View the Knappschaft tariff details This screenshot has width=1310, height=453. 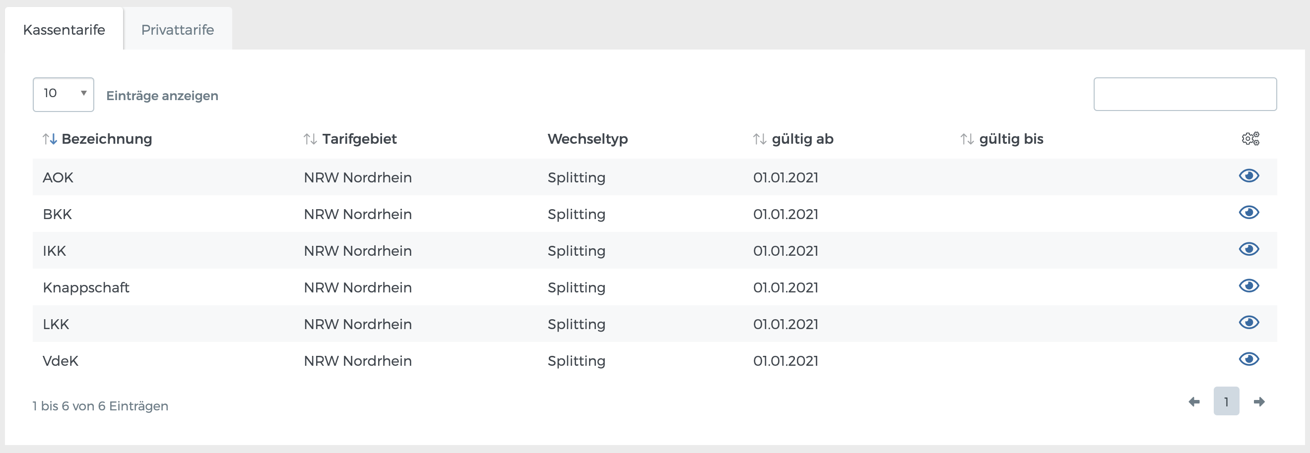(x=1250, y=286)
